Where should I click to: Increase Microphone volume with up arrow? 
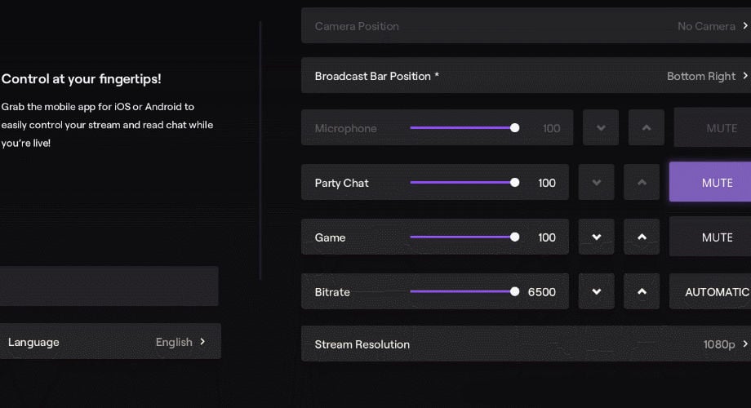(x=647, y=128)
